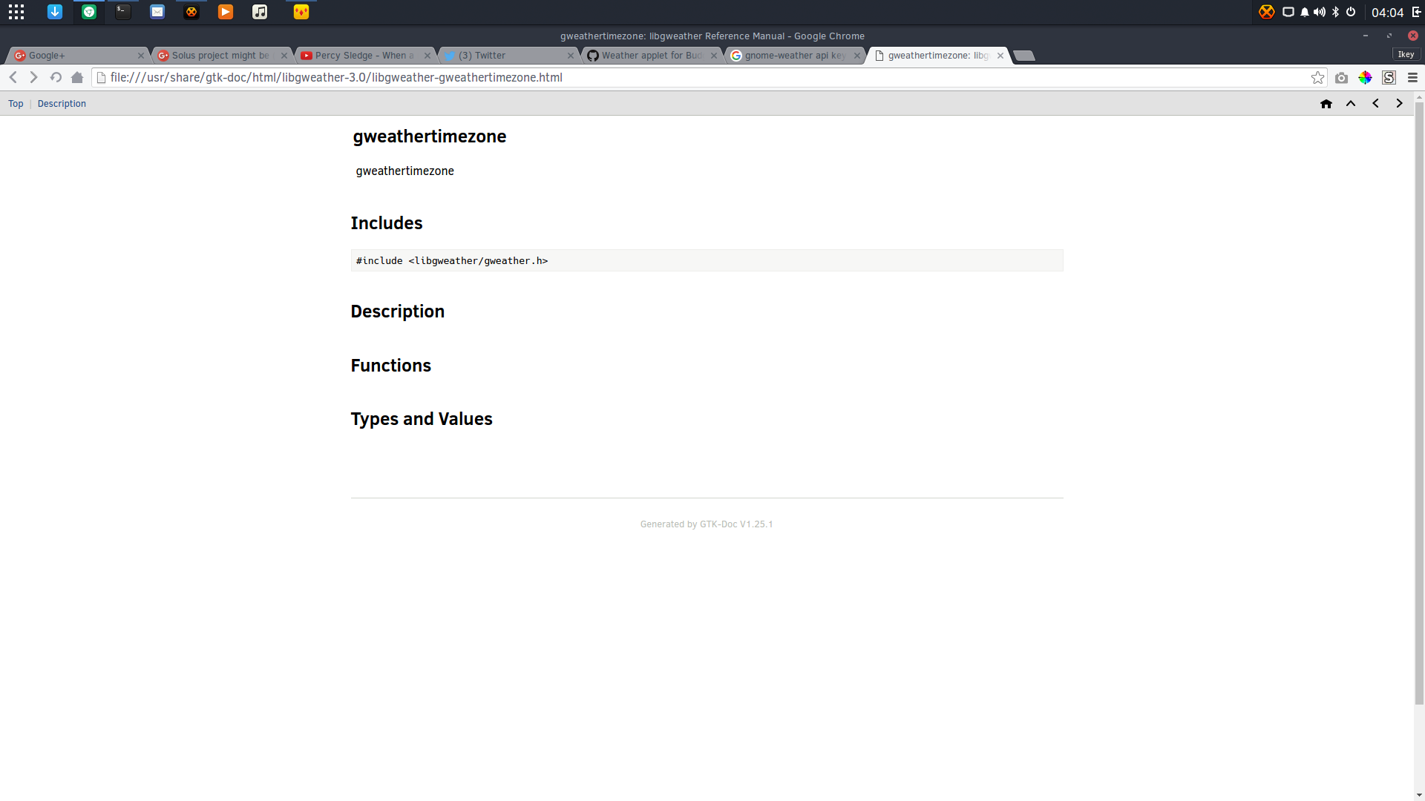Go forward in browser history
The height and width of the screenshot is (801, 1425).
(x=33, y=77)
